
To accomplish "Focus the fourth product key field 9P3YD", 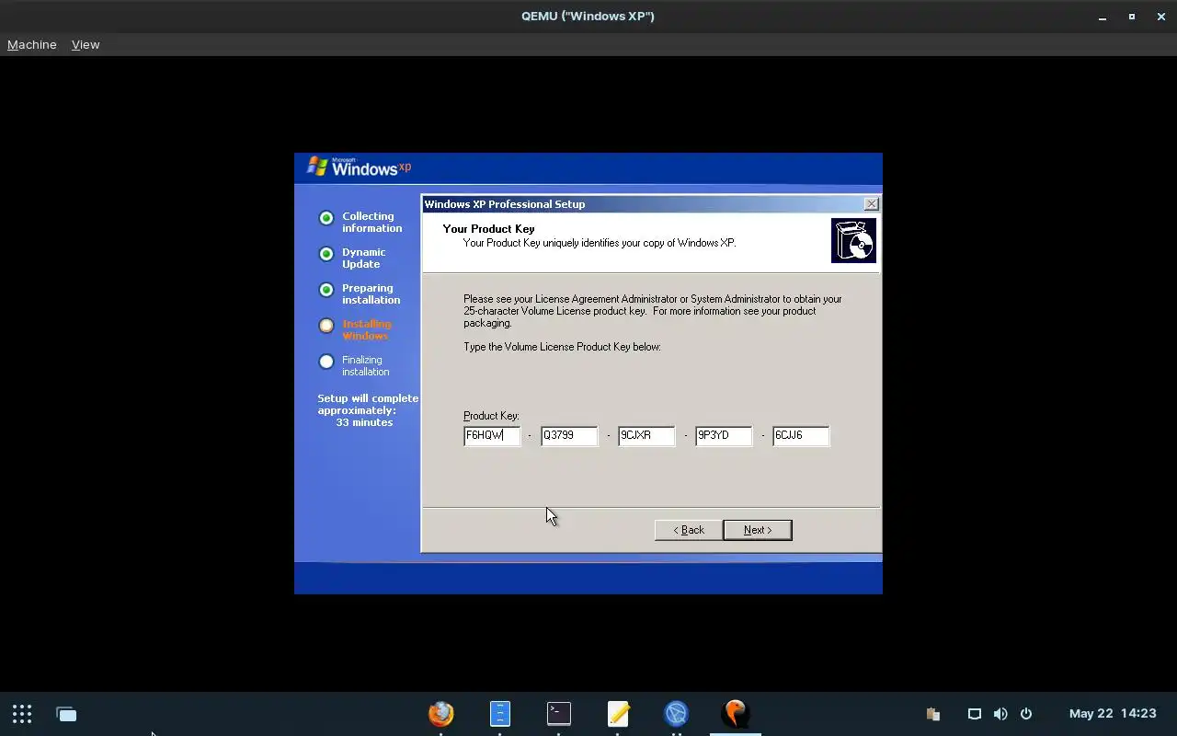I will coord(724,435).
